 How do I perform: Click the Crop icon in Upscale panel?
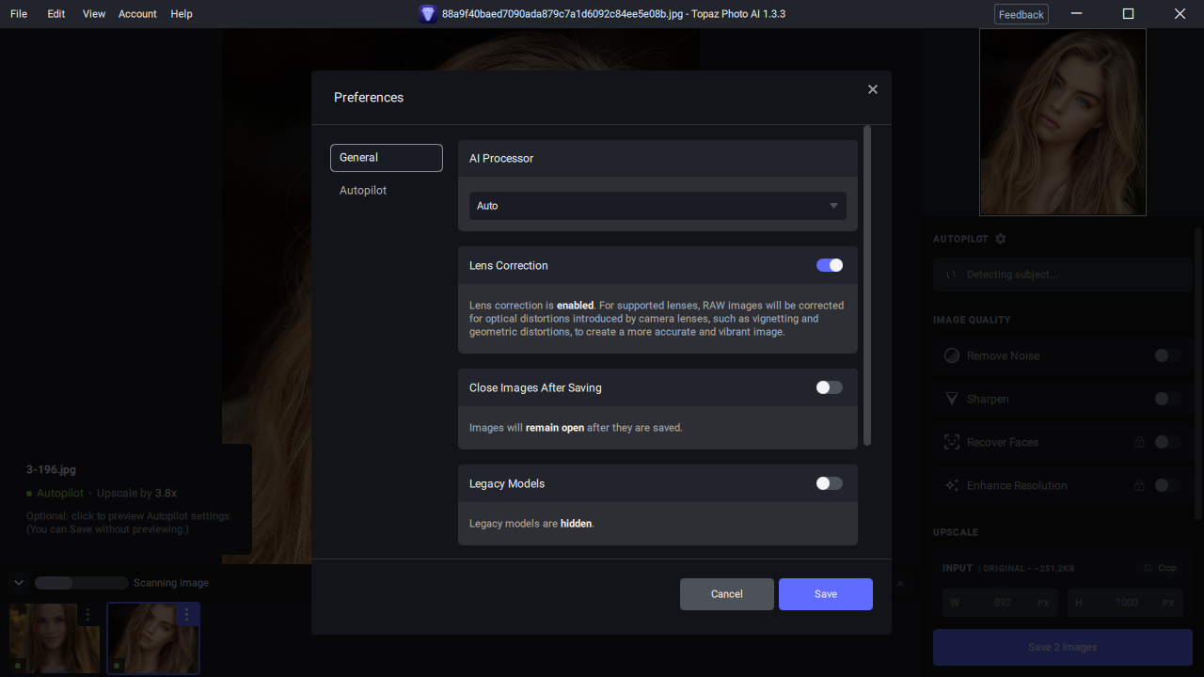(x=1149, y=568)
